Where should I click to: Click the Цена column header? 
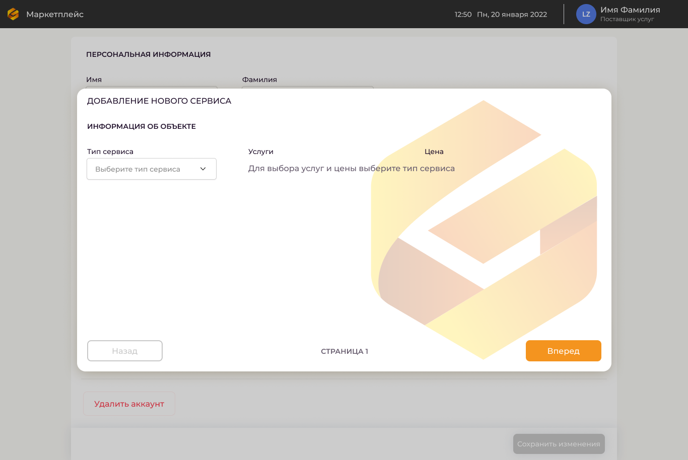pos(434,151)
